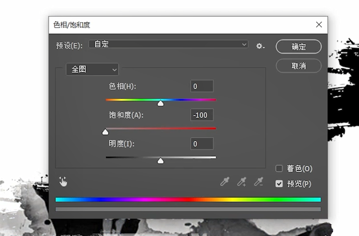
Task: Select the eyedropper tool
Action: click(225, 181)
